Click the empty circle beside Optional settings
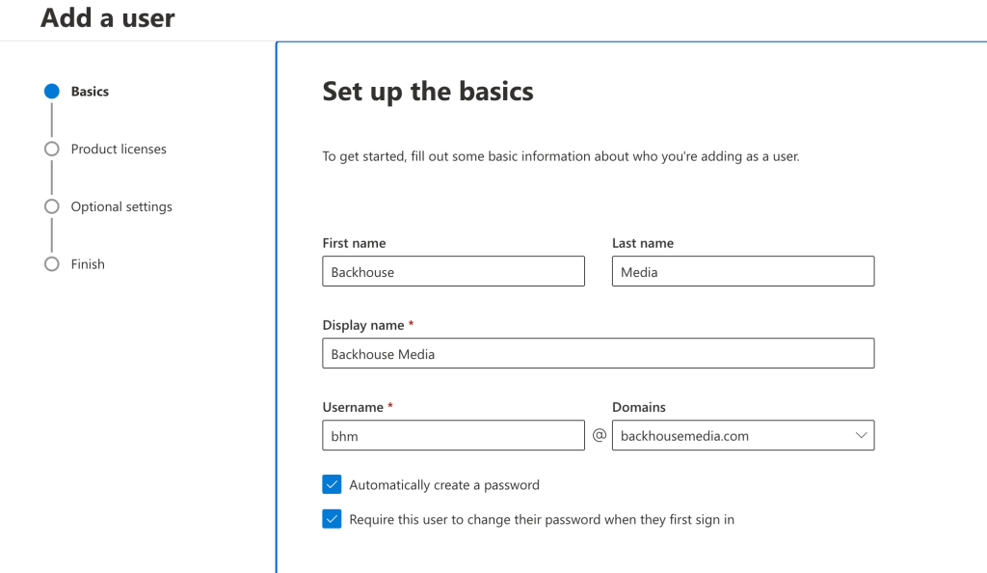Viewport: 987px width, 573px height. pos(51,206)
